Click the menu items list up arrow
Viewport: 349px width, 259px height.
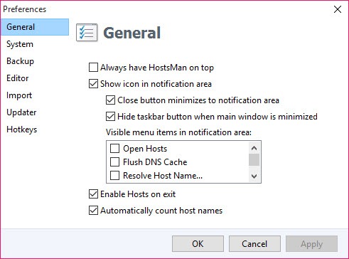[254, 148]
